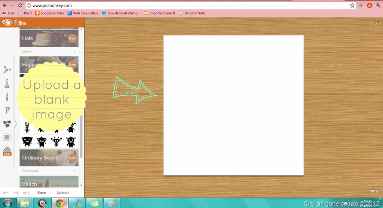Undo the last edit

coord(6,193)
